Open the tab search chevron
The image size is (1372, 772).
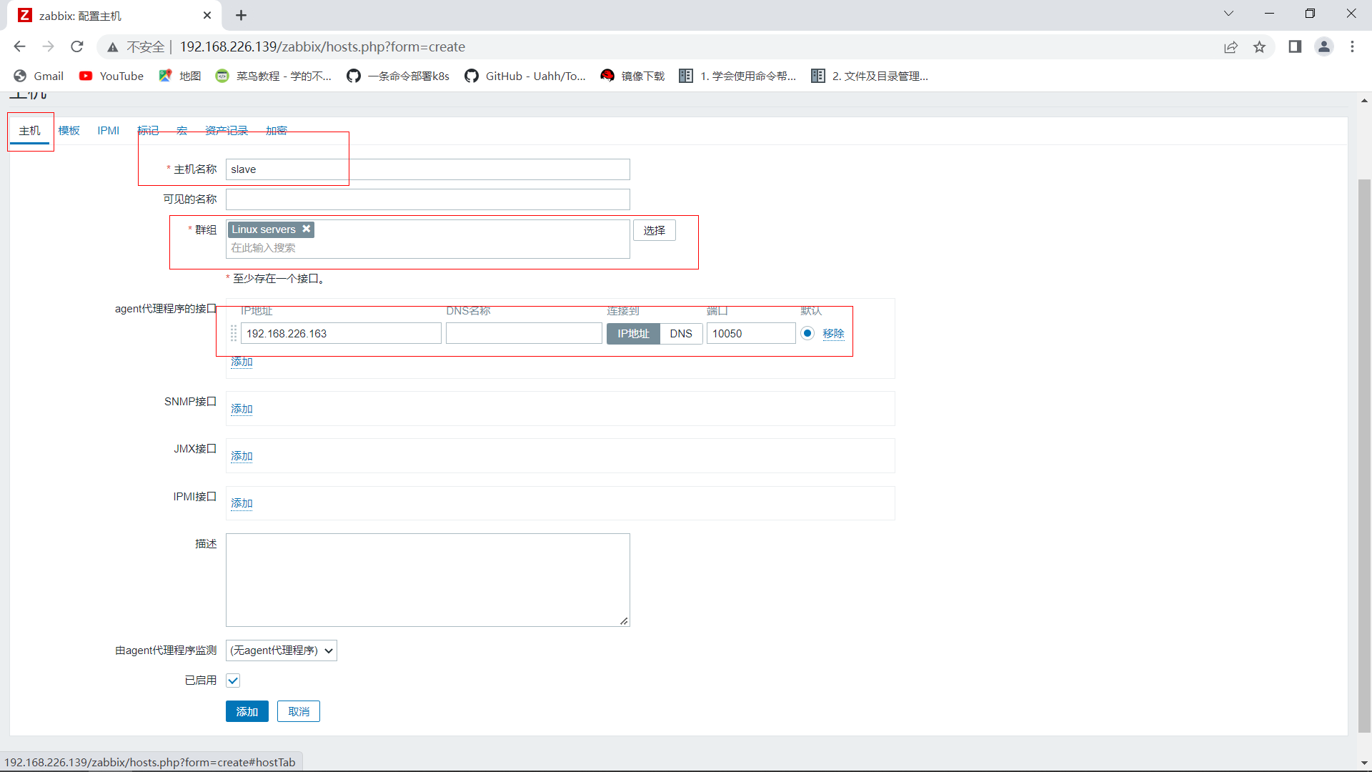[x=1228, y=14]
